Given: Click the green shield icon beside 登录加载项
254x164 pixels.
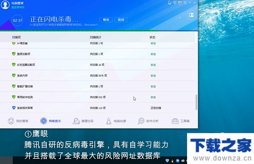Looking at the screenshot, I should tap(14, 54).
